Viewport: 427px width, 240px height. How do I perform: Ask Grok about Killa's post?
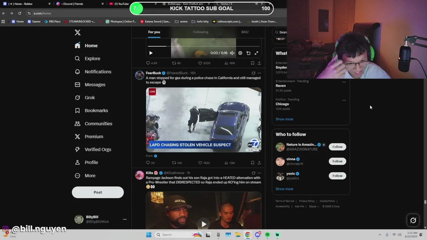click(254, 173)
